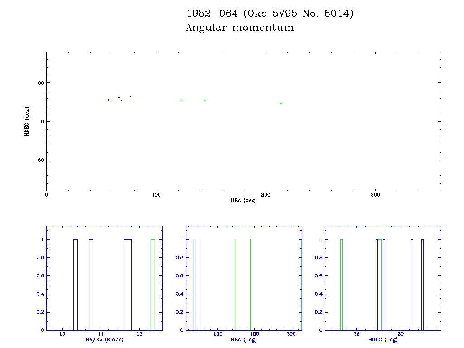
Task: Click the "-50" tick label on the scatter plot y-axis
Action: click(x=39, y=160)
